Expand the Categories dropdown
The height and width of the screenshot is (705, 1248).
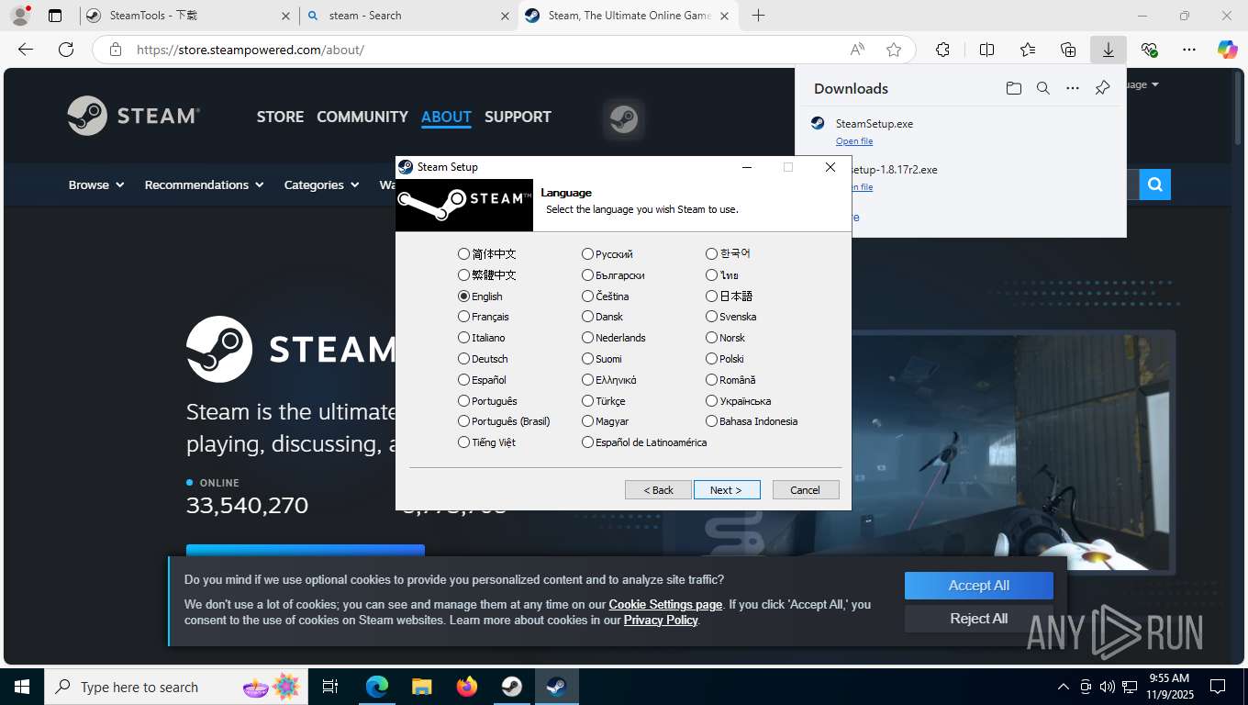(321, 185)
